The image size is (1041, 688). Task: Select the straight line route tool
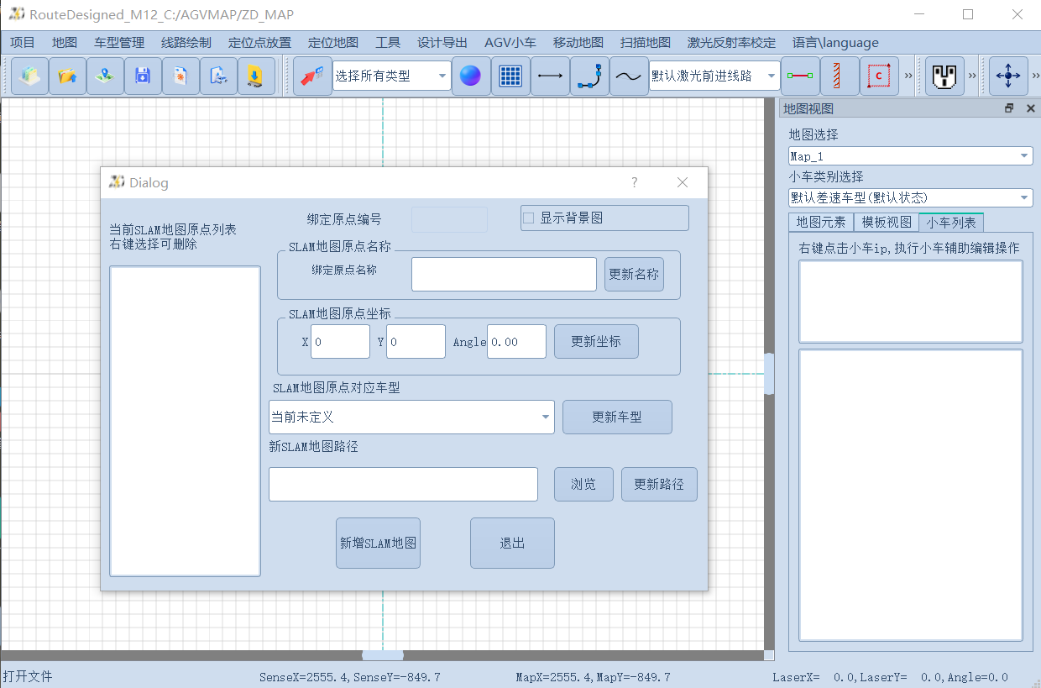(x=550, y=75)
